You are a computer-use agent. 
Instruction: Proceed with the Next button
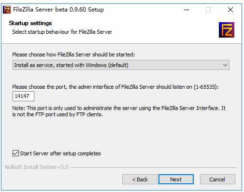pos(176,179)
